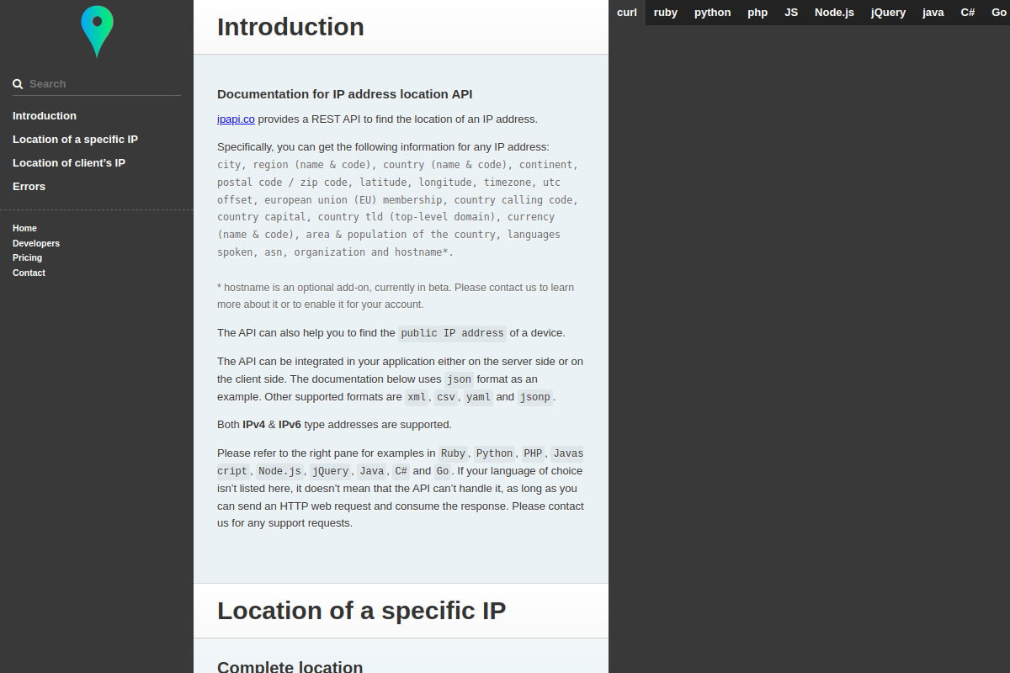Click the 'Ruby' inline code label
The height and width of the screenshot is (673, 1010).
453,453
